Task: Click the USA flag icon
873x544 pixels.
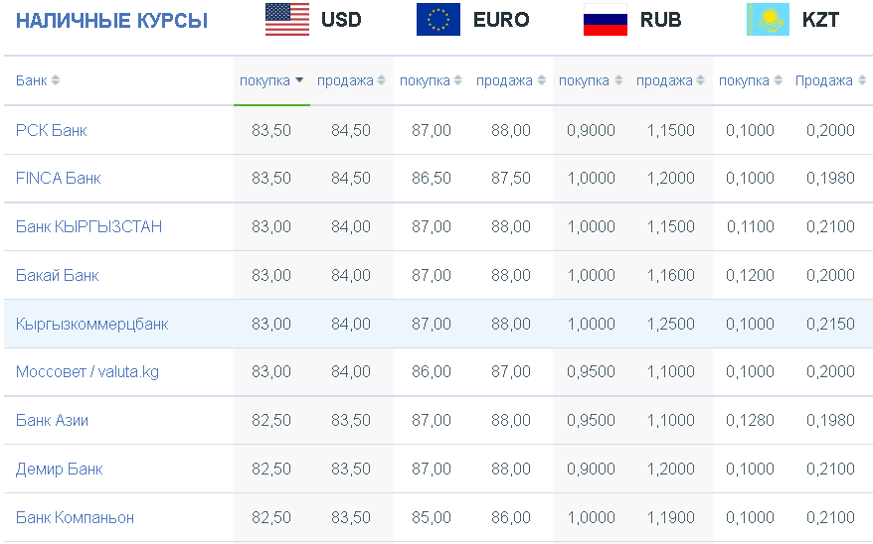Action: click(x=287, y=20)
